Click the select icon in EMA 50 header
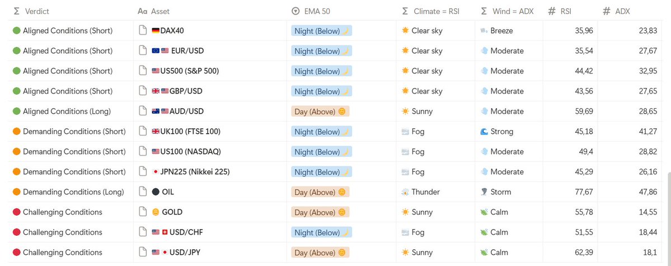 click(295, 12)
